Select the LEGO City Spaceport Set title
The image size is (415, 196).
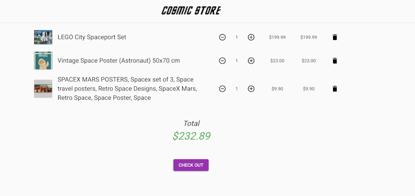click(92, 37)
